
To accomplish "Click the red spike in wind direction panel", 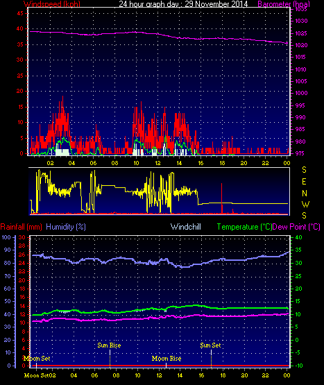I will (x=222, y=198).
